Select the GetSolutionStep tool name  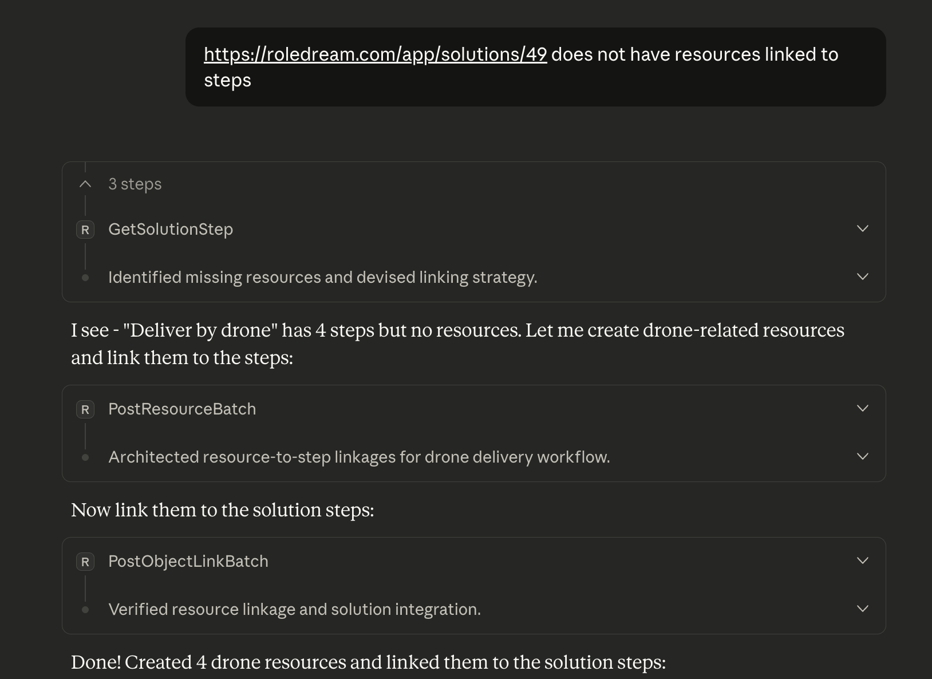170,229
